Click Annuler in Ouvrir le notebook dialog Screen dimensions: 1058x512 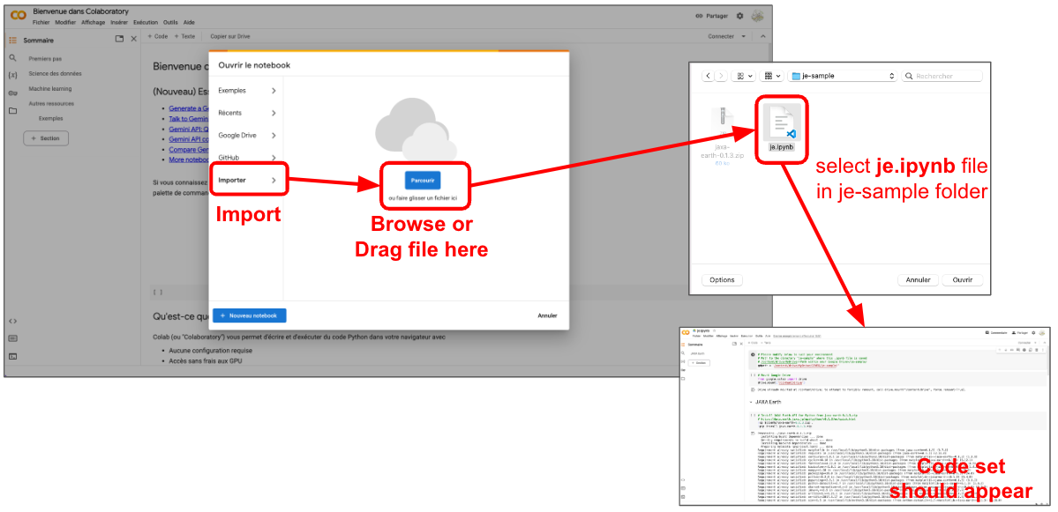547,315
